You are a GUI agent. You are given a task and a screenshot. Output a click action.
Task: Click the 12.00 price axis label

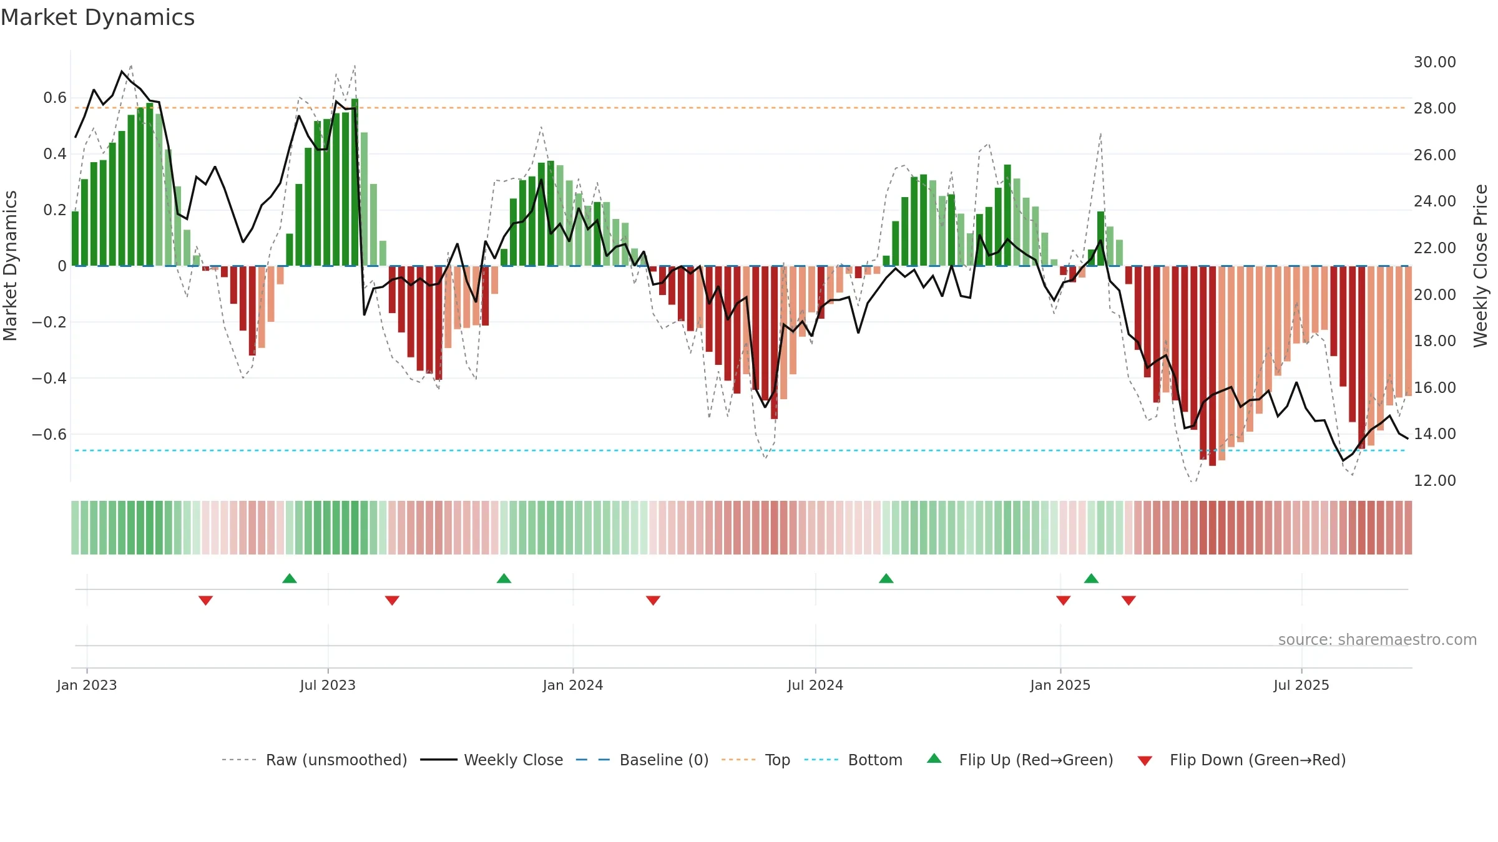(x=1435, y=481)
